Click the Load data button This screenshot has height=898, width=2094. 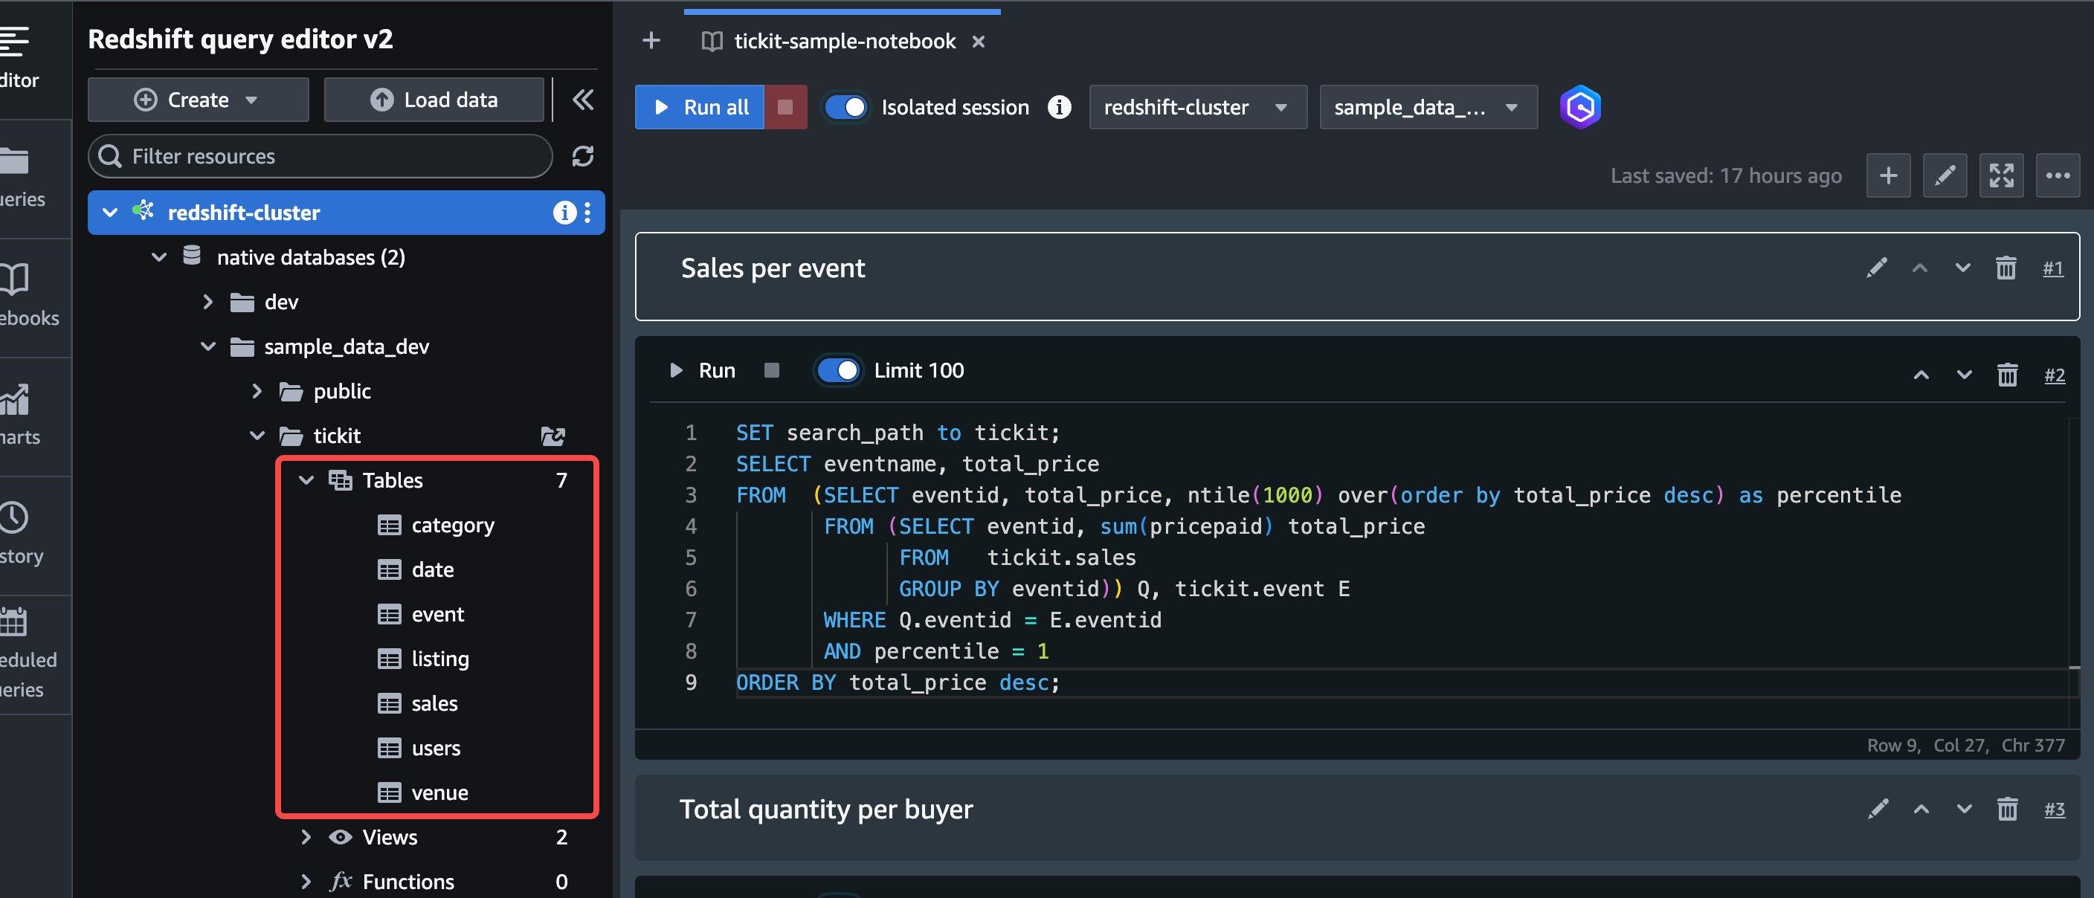[x=434, y=100]
